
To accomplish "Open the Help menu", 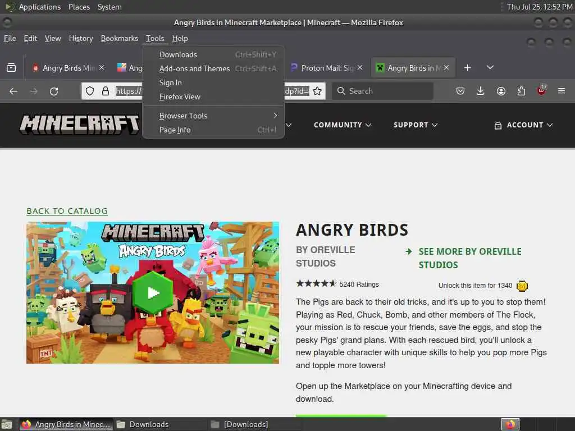I will pos(180,38).
